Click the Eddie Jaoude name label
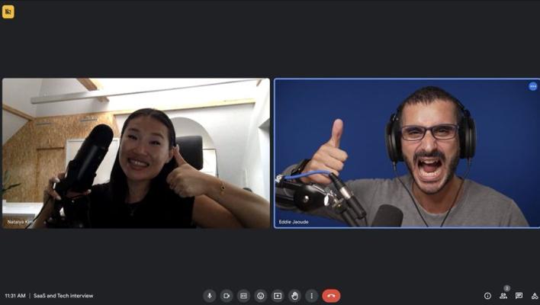 pyautogui.click(x=294, y=222)
